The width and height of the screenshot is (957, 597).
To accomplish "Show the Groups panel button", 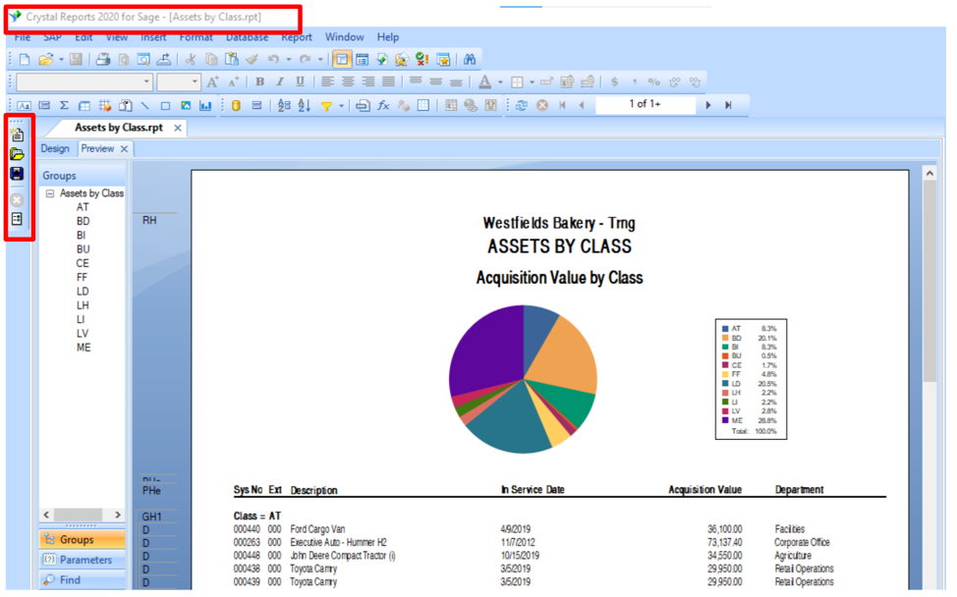I will coord(83,540).
